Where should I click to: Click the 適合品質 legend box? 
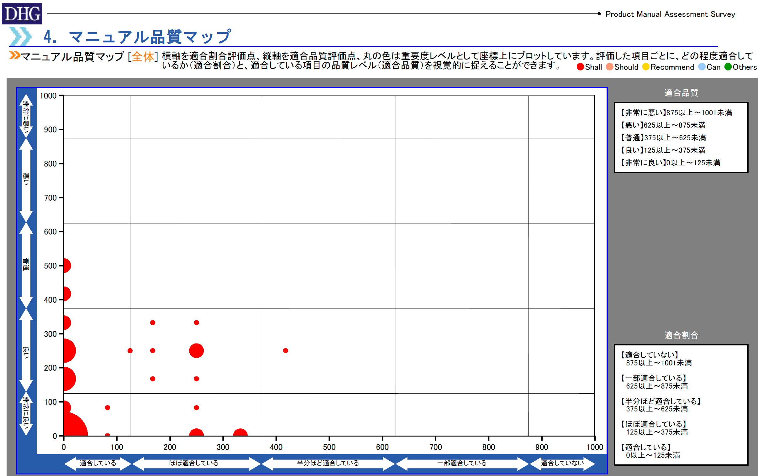(x=681, y=137)
